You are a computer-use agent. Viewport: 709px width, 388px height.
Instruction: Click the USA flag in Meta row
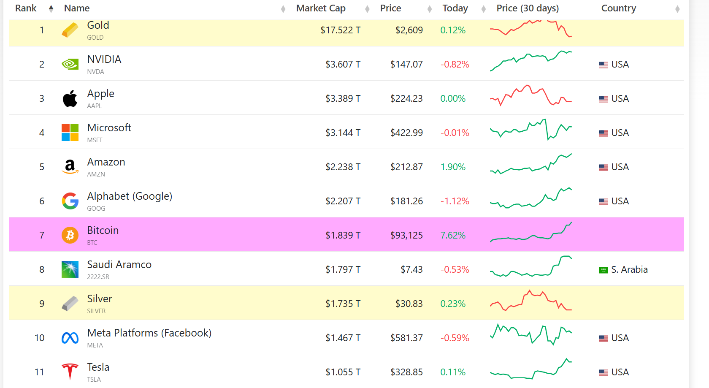(603, 338)
